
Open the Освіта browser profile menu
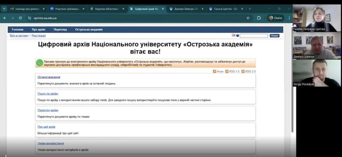click(x=275, y=18)
